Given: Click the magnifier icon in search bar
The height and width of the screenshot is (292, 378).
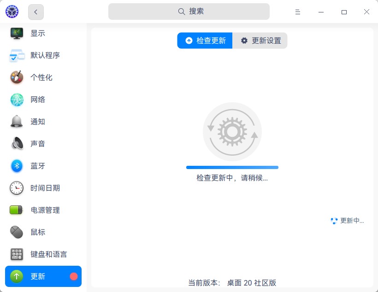Looking at the screenshot, I should click(182, 12).
